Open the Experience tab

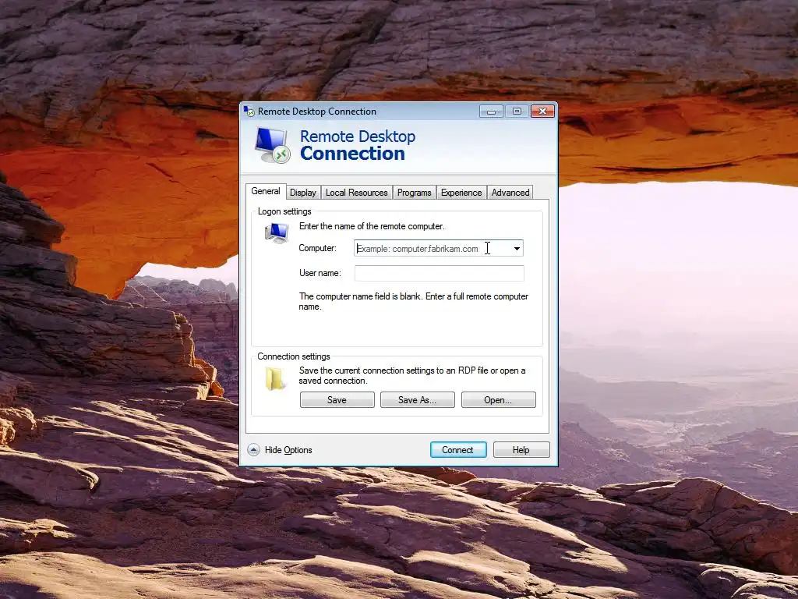click(x=461, y=193)
